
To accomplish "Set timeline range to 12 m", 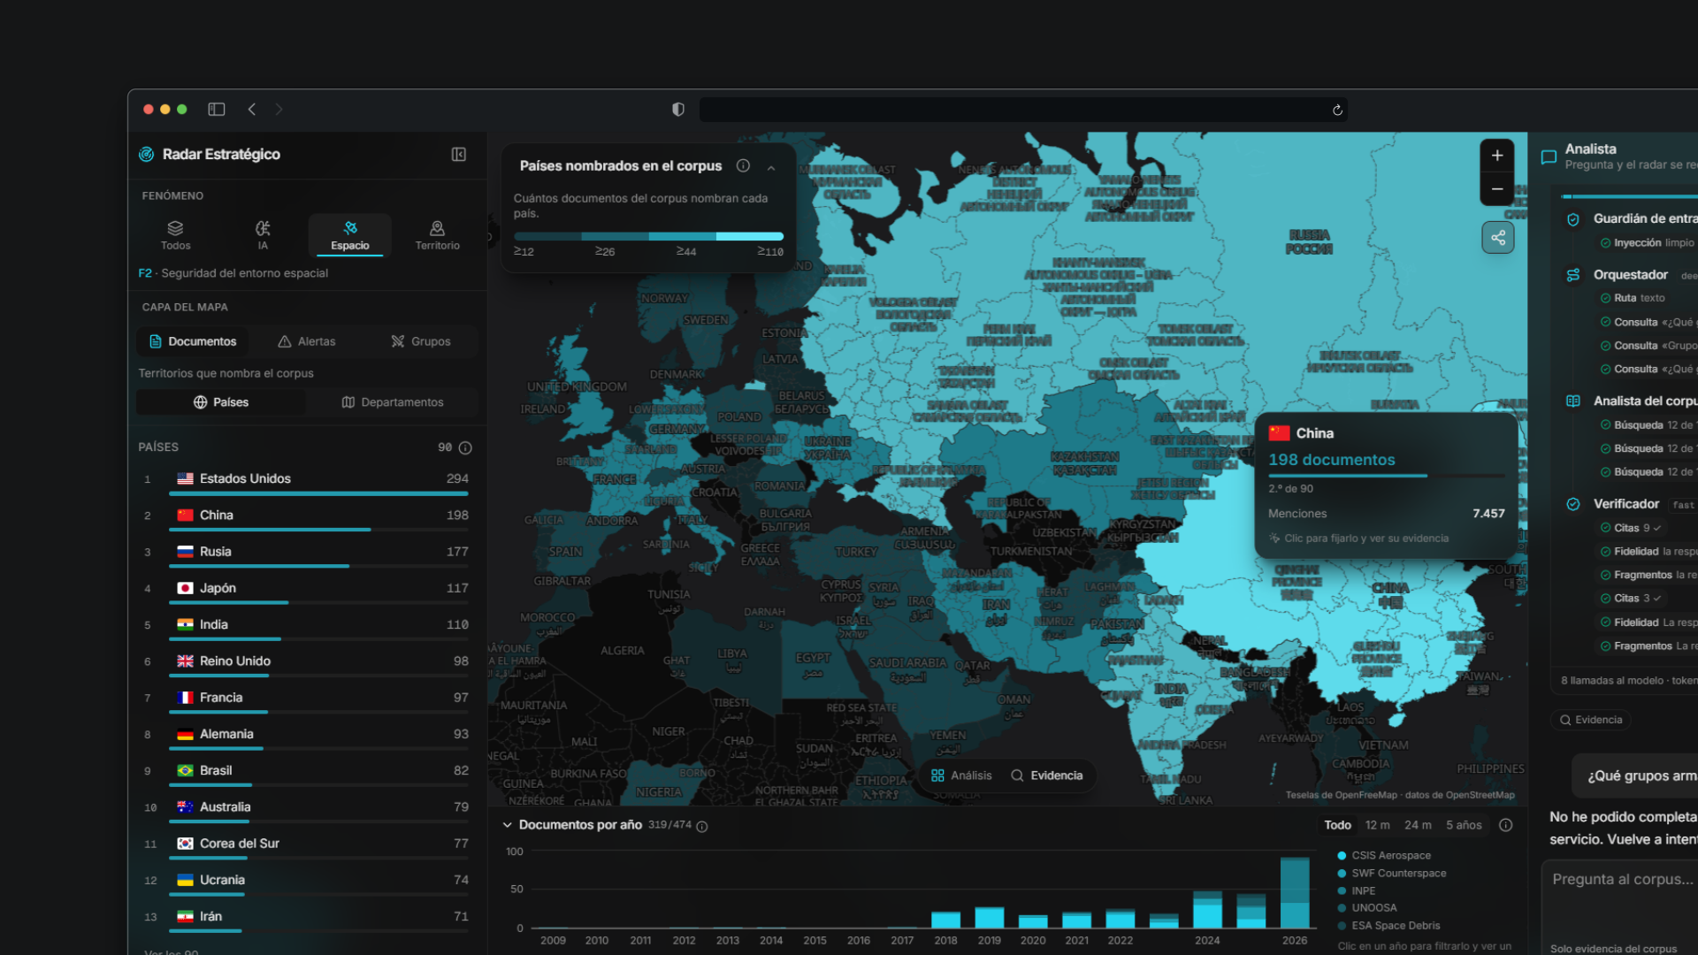I will (x=1377, y=825).
